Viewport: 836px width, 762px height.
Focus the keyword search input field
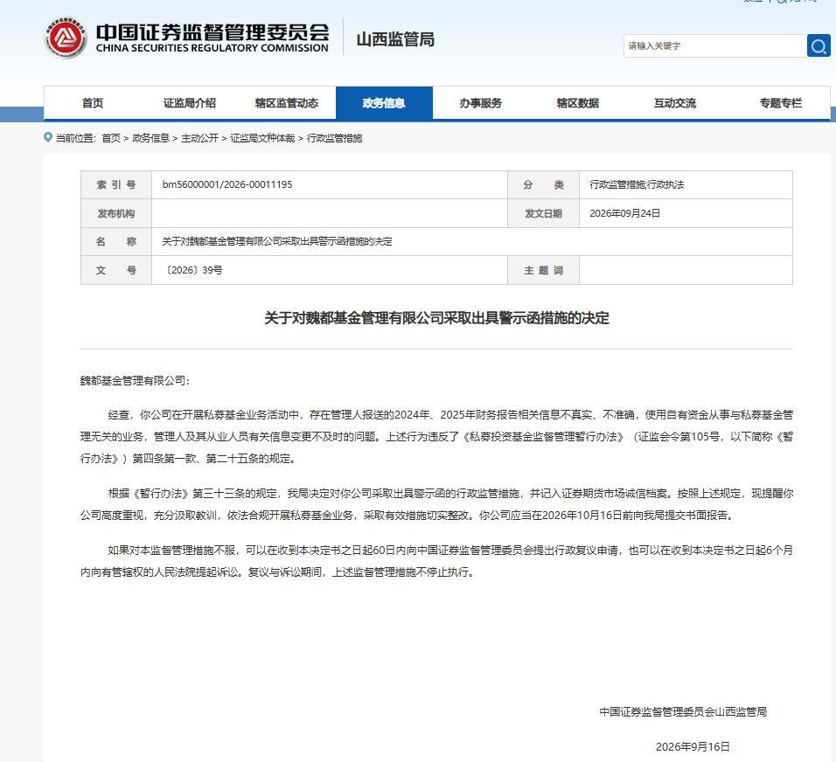[715, 45]
